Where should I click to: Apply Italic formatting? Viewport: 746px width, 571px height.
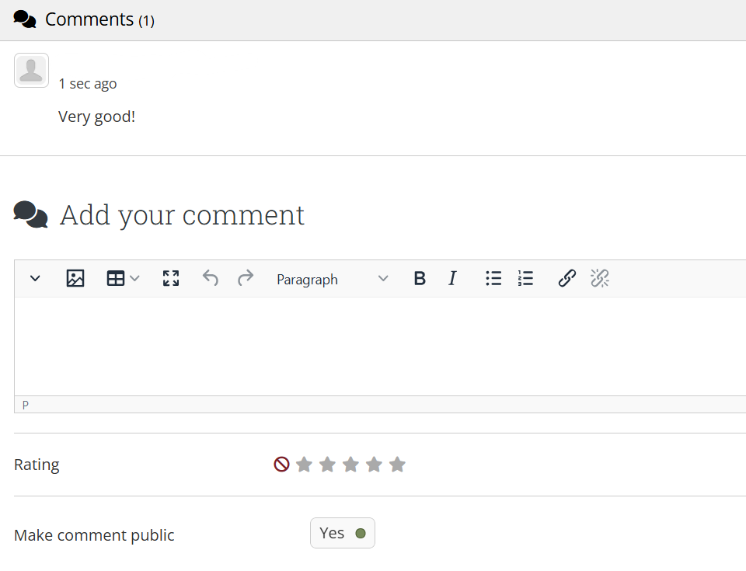(x=452, y=279)
